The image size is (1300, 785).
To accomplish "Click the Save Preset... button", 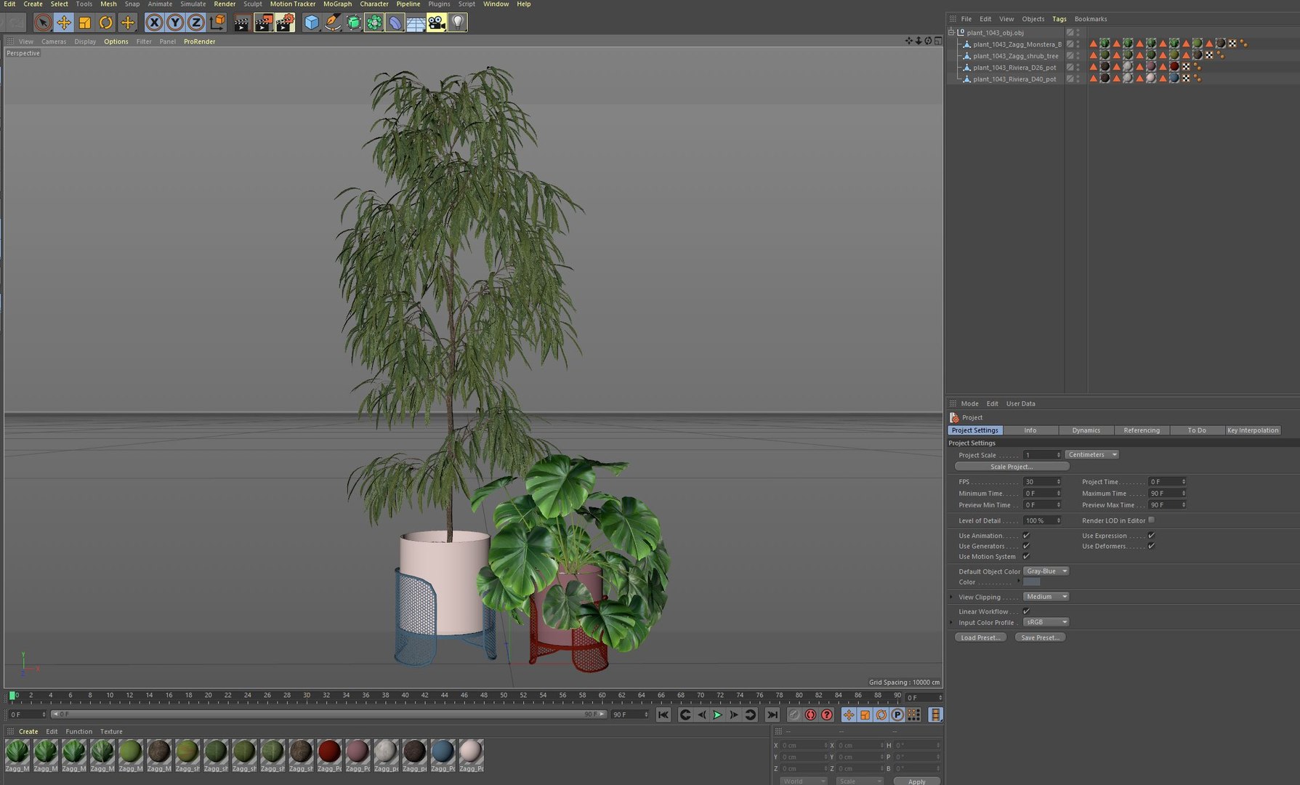I will [1040, 637].
